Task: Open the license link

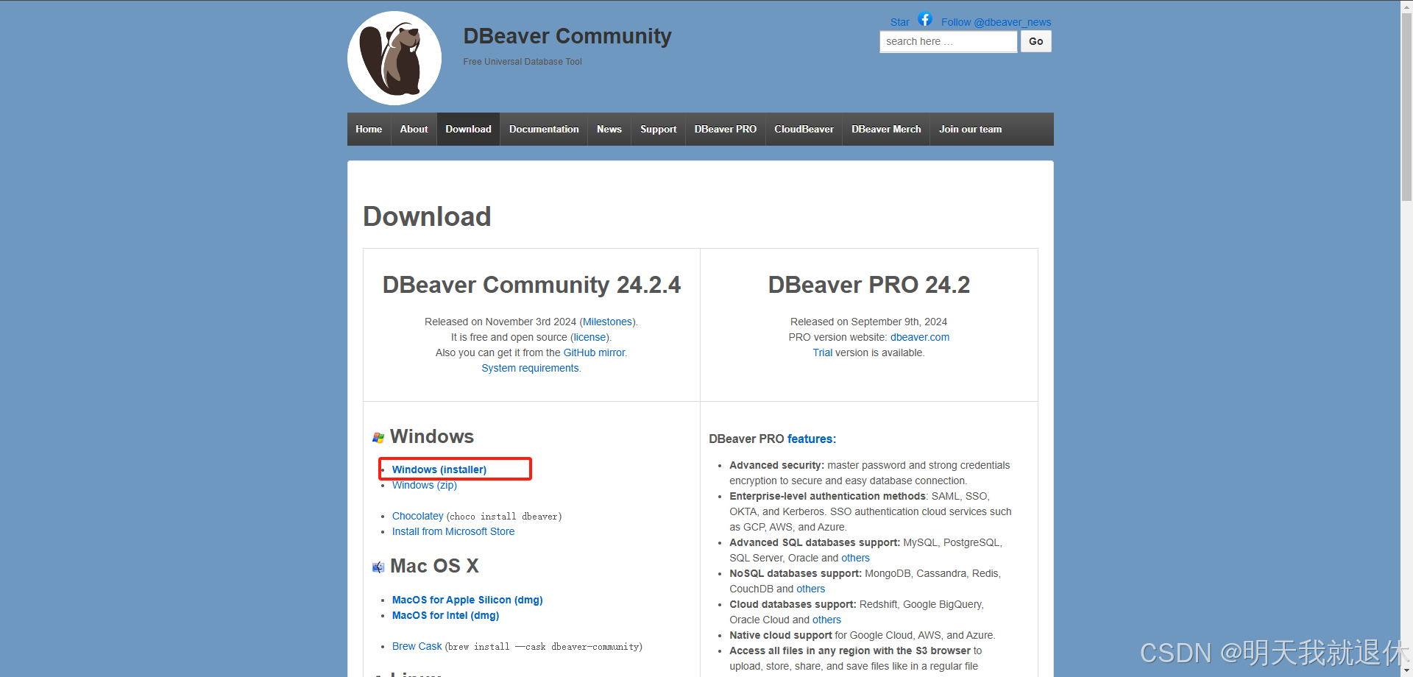Action: 590,337
